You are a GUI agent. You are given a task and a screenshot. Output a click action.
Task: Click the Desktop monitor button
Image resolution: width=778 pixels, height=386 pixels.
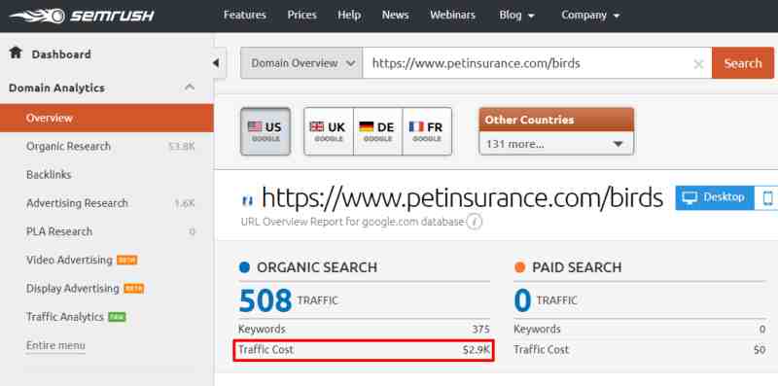(x=715, y=198)
